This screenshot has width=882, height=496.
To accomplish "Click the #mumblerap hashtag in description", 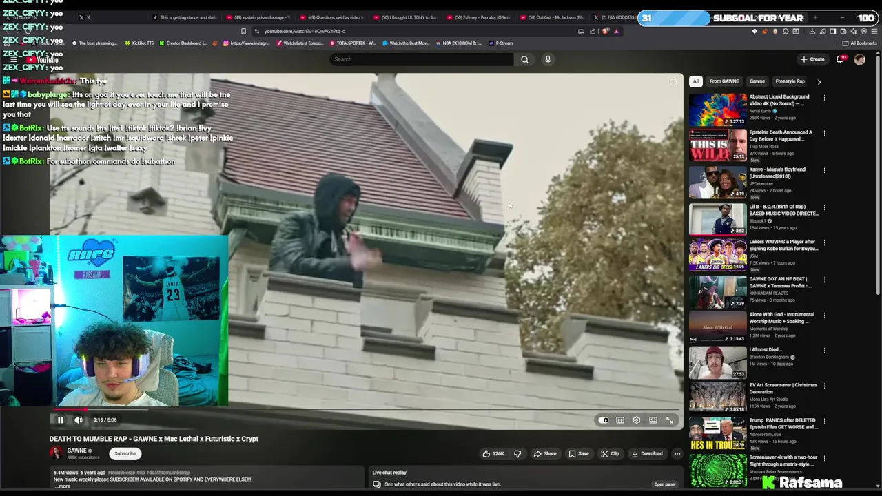I will [121, 473].
